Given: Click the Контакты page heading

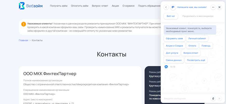Looking at the screenshot, I should (x=111, y=54).
